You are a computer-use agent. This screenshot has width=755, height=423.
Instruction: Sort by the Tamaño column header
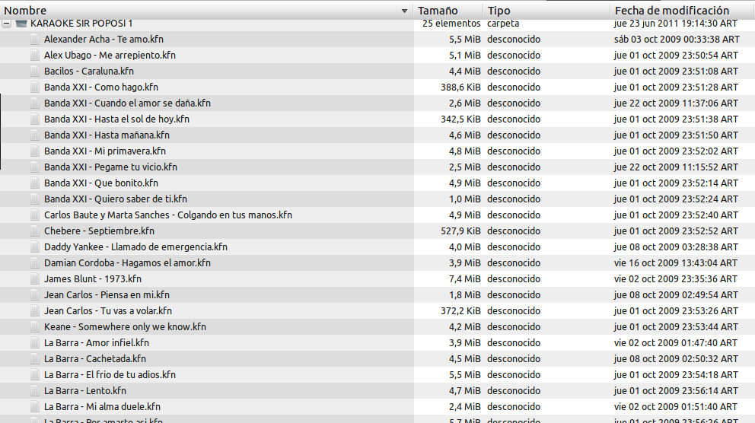448,10
